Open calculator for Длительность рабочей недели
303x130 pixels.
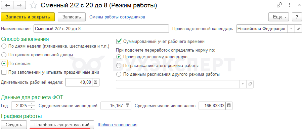coord(96,82)
